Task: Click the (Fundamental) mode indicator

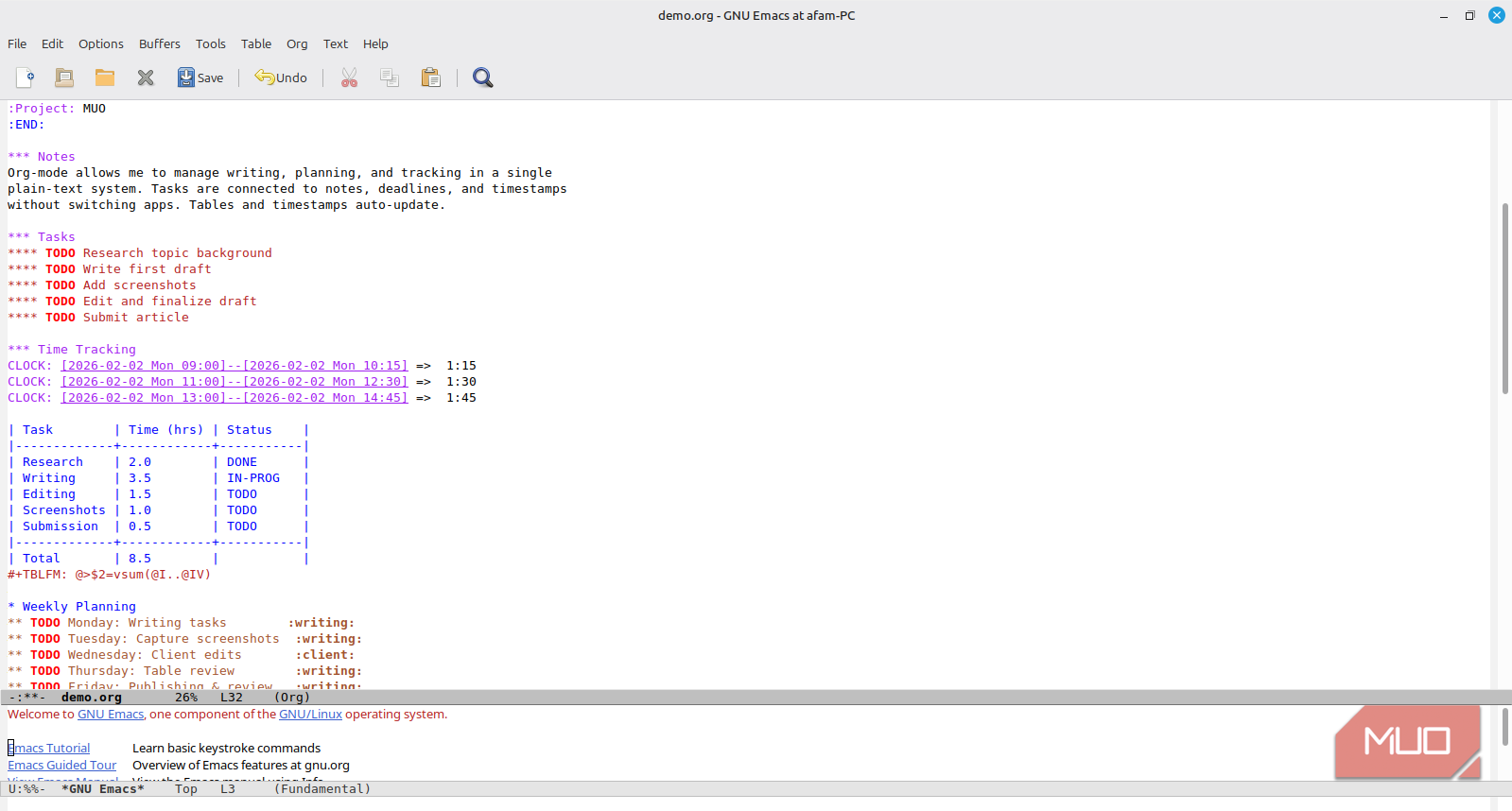Action: pos(322,789)
